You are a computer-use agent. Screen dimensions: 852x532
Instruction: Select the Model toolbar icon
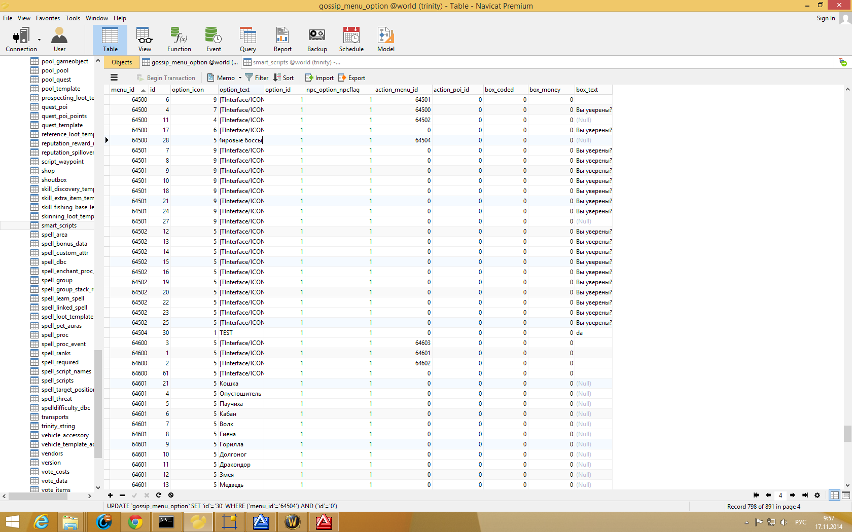[385, 40]
